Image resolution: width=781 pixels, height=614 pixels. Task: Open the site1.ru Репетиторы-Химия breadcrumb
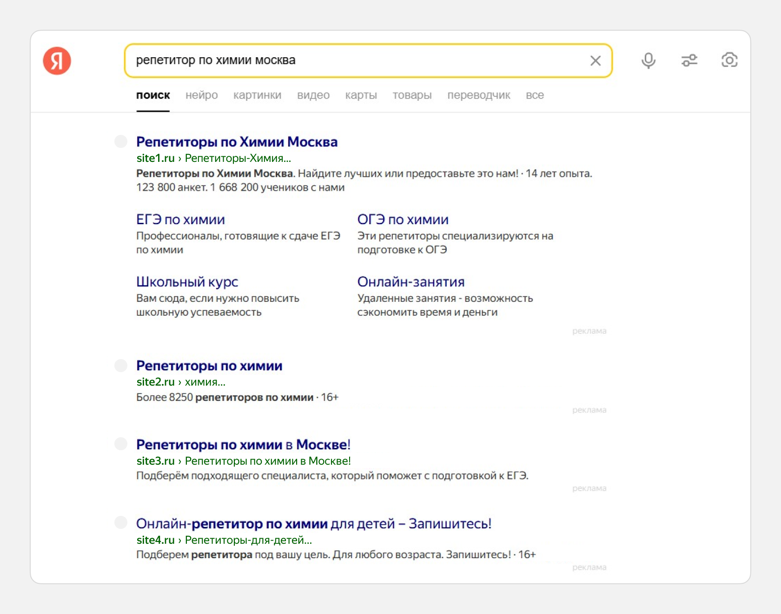point(238,158)
